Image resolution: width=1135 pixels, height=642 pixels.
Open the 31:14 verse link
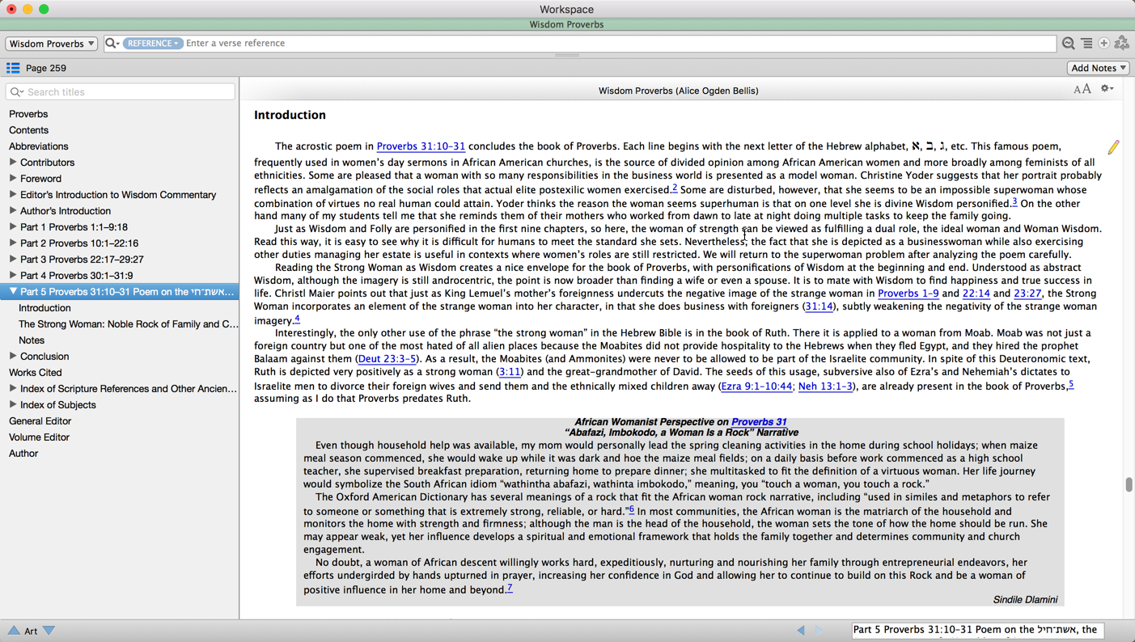819,306
